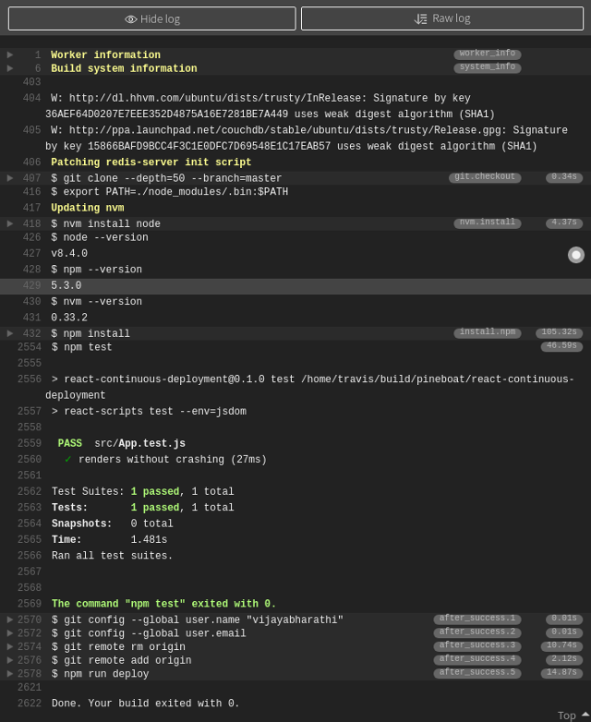Expand the Build system information section
This screenshot has height=722, width=591.
[10, 68]
